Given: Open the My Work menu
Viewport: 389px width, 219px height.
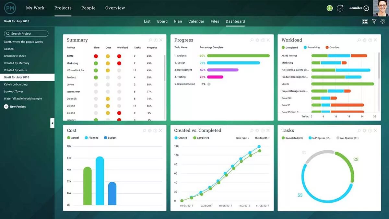Looking at the screenshot, I should point(35,8).
